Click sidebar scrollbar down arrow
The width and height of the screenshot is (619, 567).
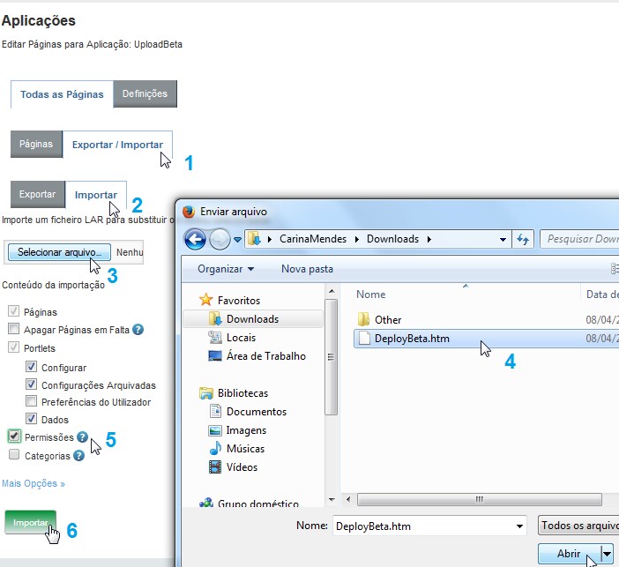(x=332, y=500)
